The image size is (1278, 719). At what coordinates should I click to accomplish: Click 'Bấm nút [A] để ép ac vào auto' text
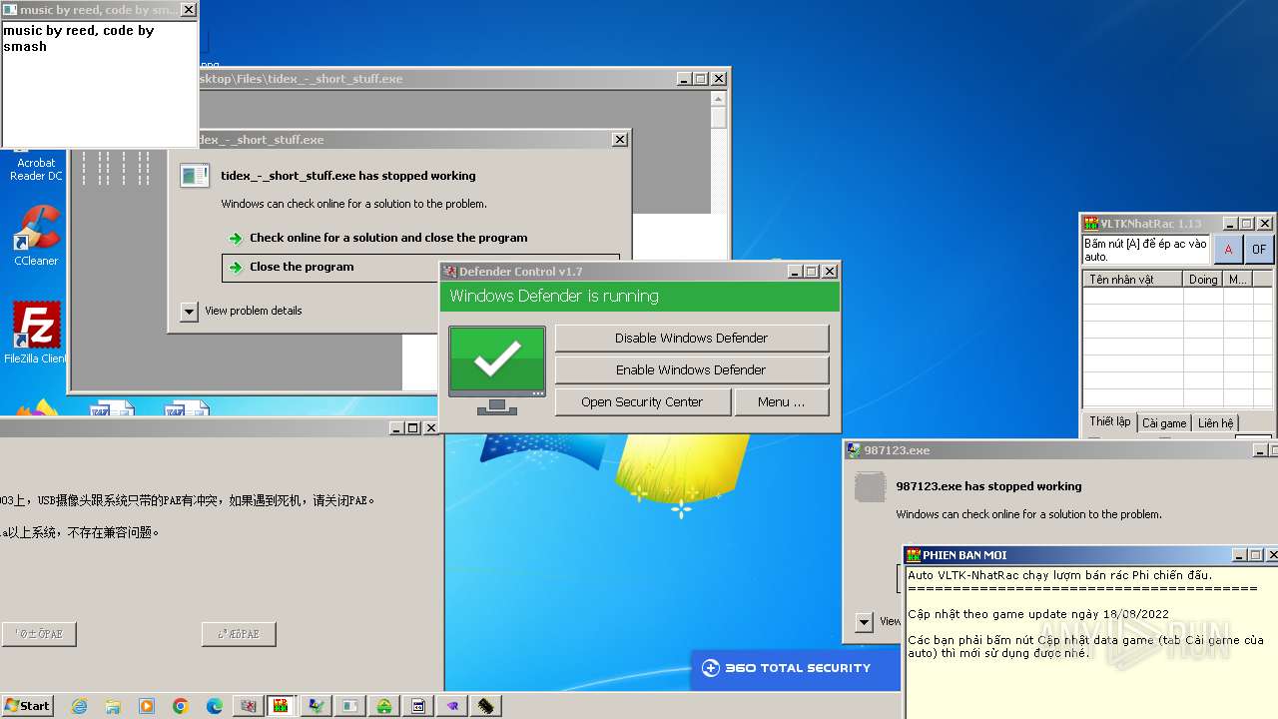pyautogui.click(x=1145, y=250)
